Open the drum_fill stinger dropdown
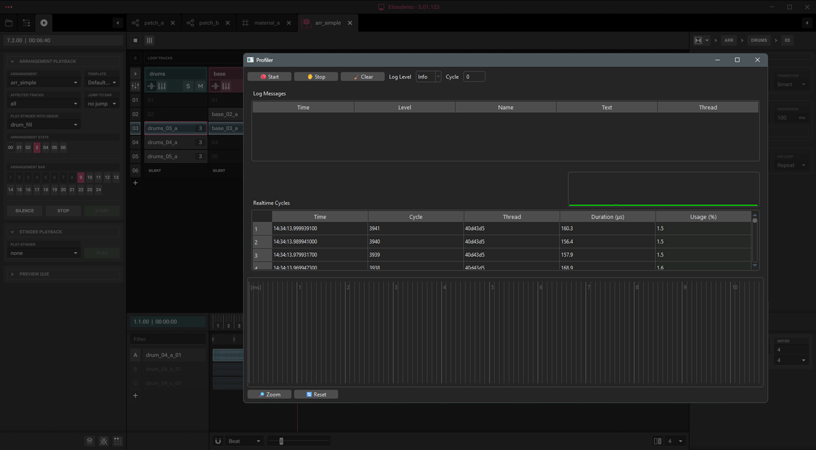Screen dimensions: 816x450 pyautogui.click(x=44, y=125)
